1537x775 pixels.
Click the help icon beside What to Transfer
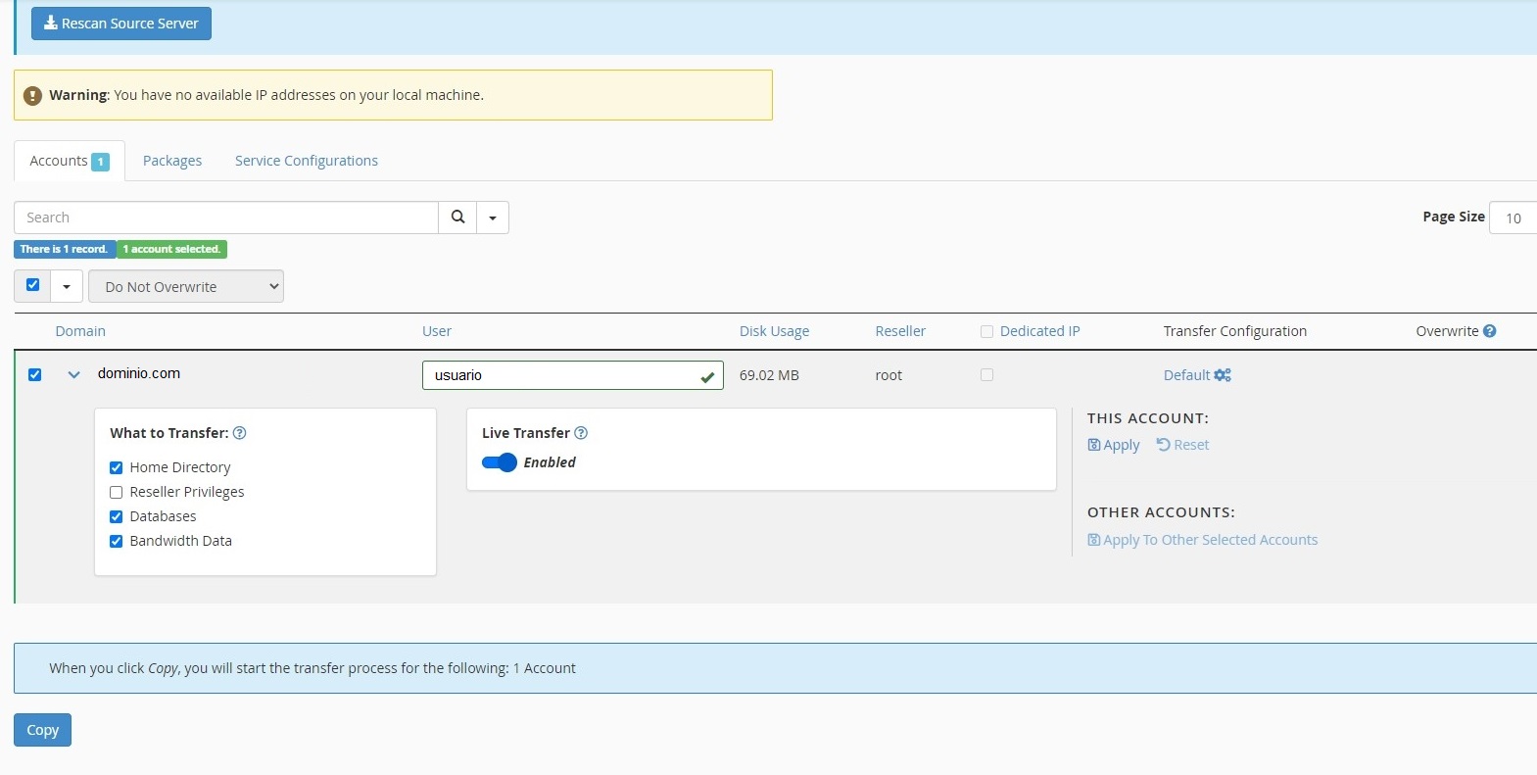click(239, 433)
